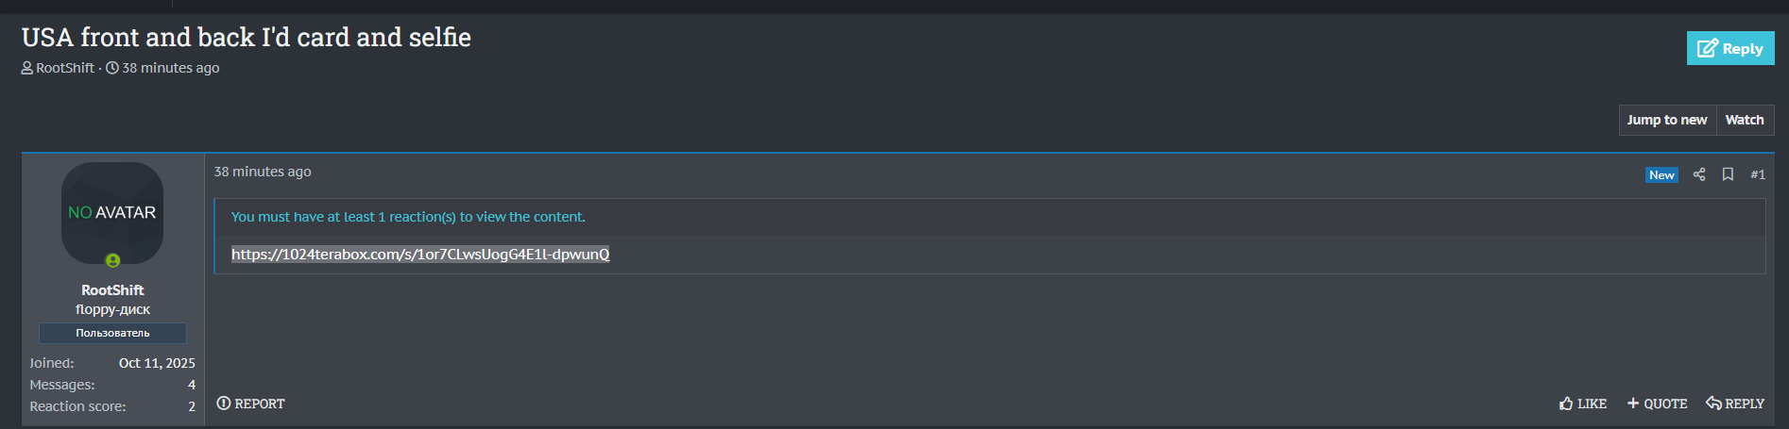The height and width of the screenshot is (429, 1789).
Task: Click the RootShift author link under the title
Action: pyautogui.click(x=65, y=68)
